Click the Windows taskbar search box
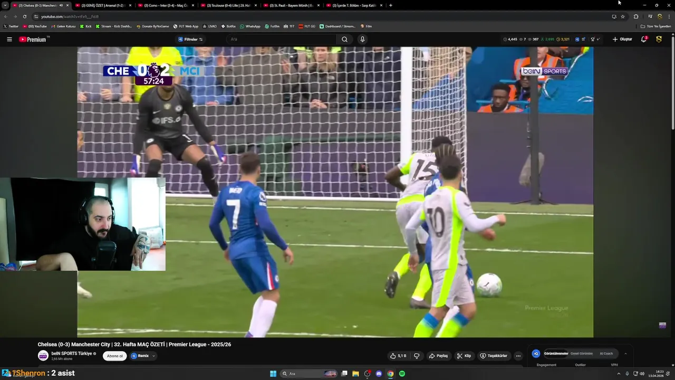This screenshot has width=675, height=380. point(310,374)
